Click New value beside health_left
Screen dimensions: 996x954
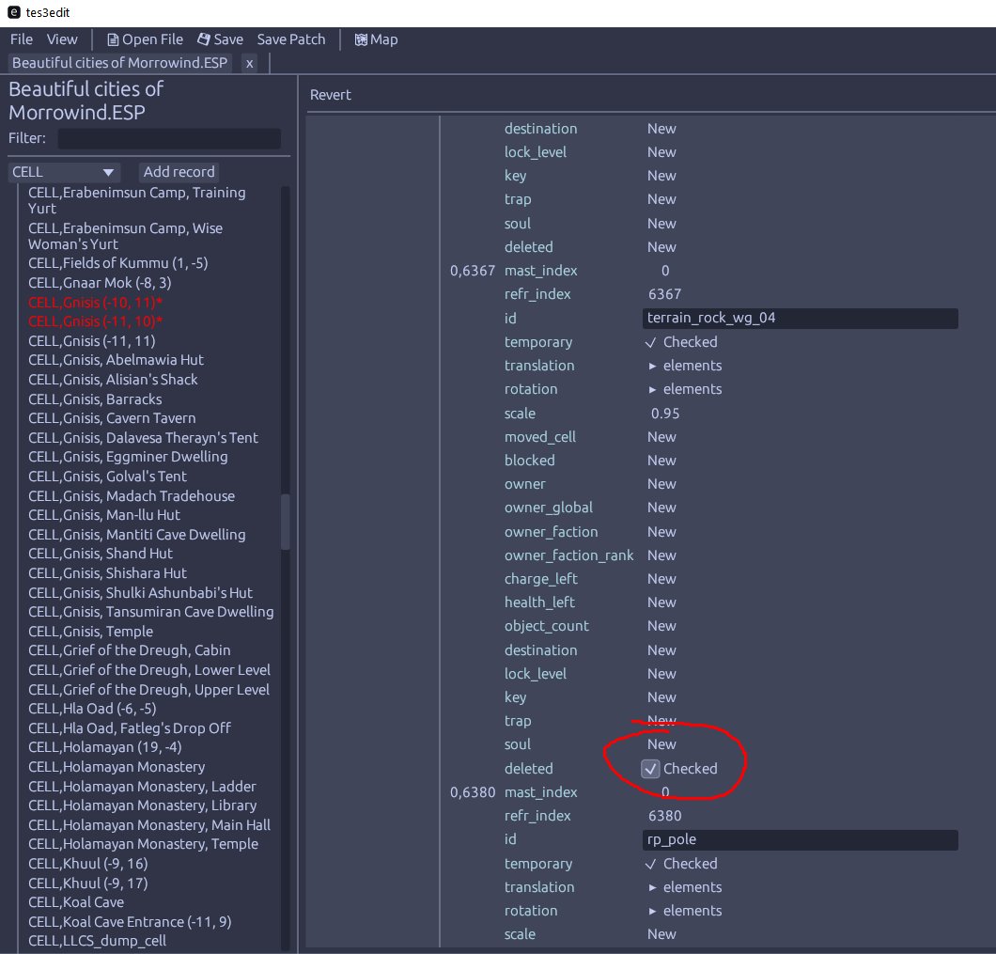[x=661, y=602]
